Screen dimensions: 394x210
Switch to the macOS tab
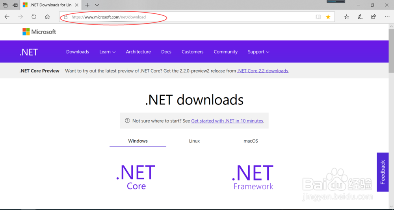pyautogui.click(x=251, y=141)
